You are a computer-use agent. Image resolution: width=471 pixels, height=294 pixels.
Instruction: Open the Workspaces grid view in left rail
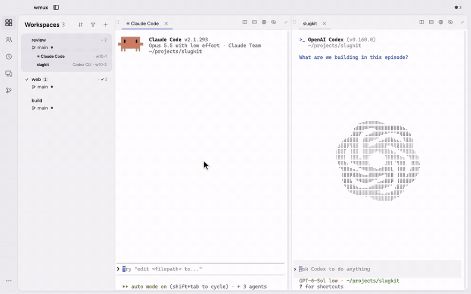(x=9, y=23)
